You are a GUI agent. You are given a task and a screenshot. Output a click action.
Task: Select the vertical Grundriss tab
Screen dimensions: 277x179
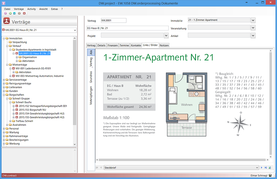pos(91,77)
